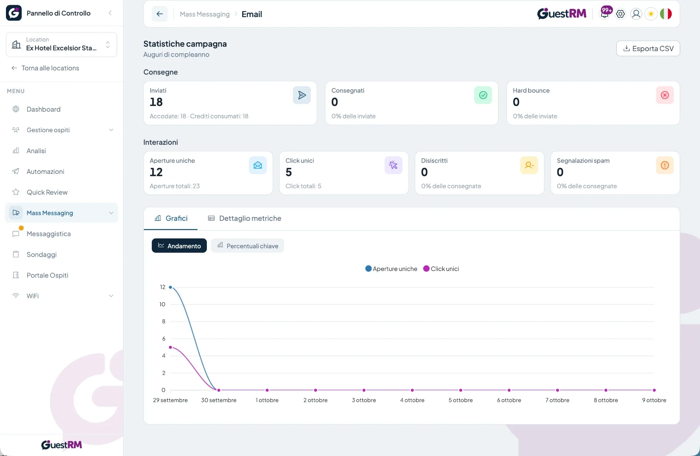Click the Aperture uniche envelope icon
Screen dimensions: 700x456
pyautogui.click(x=258, y=165)
